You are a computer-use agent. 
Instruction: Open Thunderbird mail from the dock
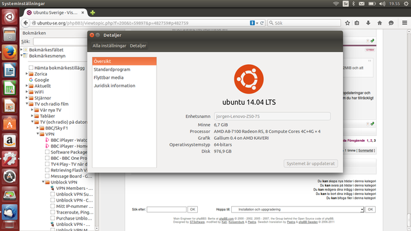[10, 212]
